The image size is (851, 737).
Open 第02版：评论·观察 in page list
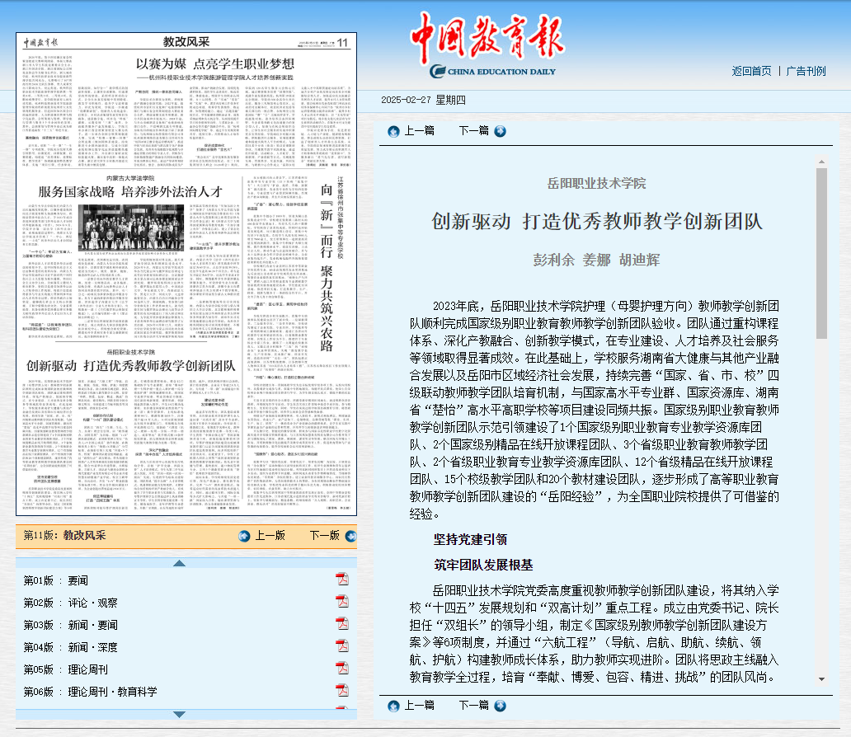71,603
